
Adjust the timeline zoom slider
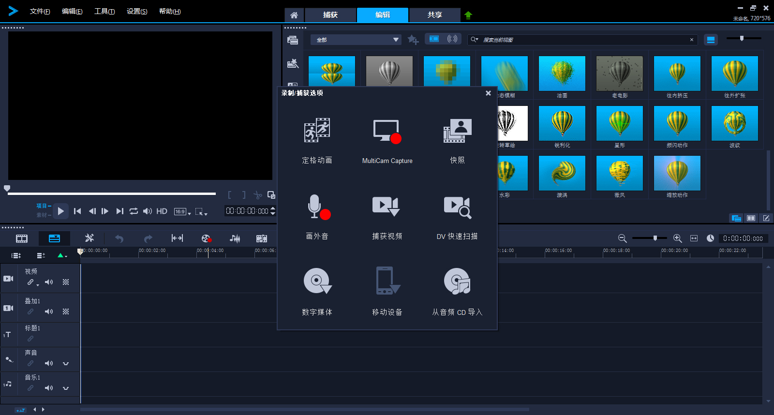coord(650,238)
